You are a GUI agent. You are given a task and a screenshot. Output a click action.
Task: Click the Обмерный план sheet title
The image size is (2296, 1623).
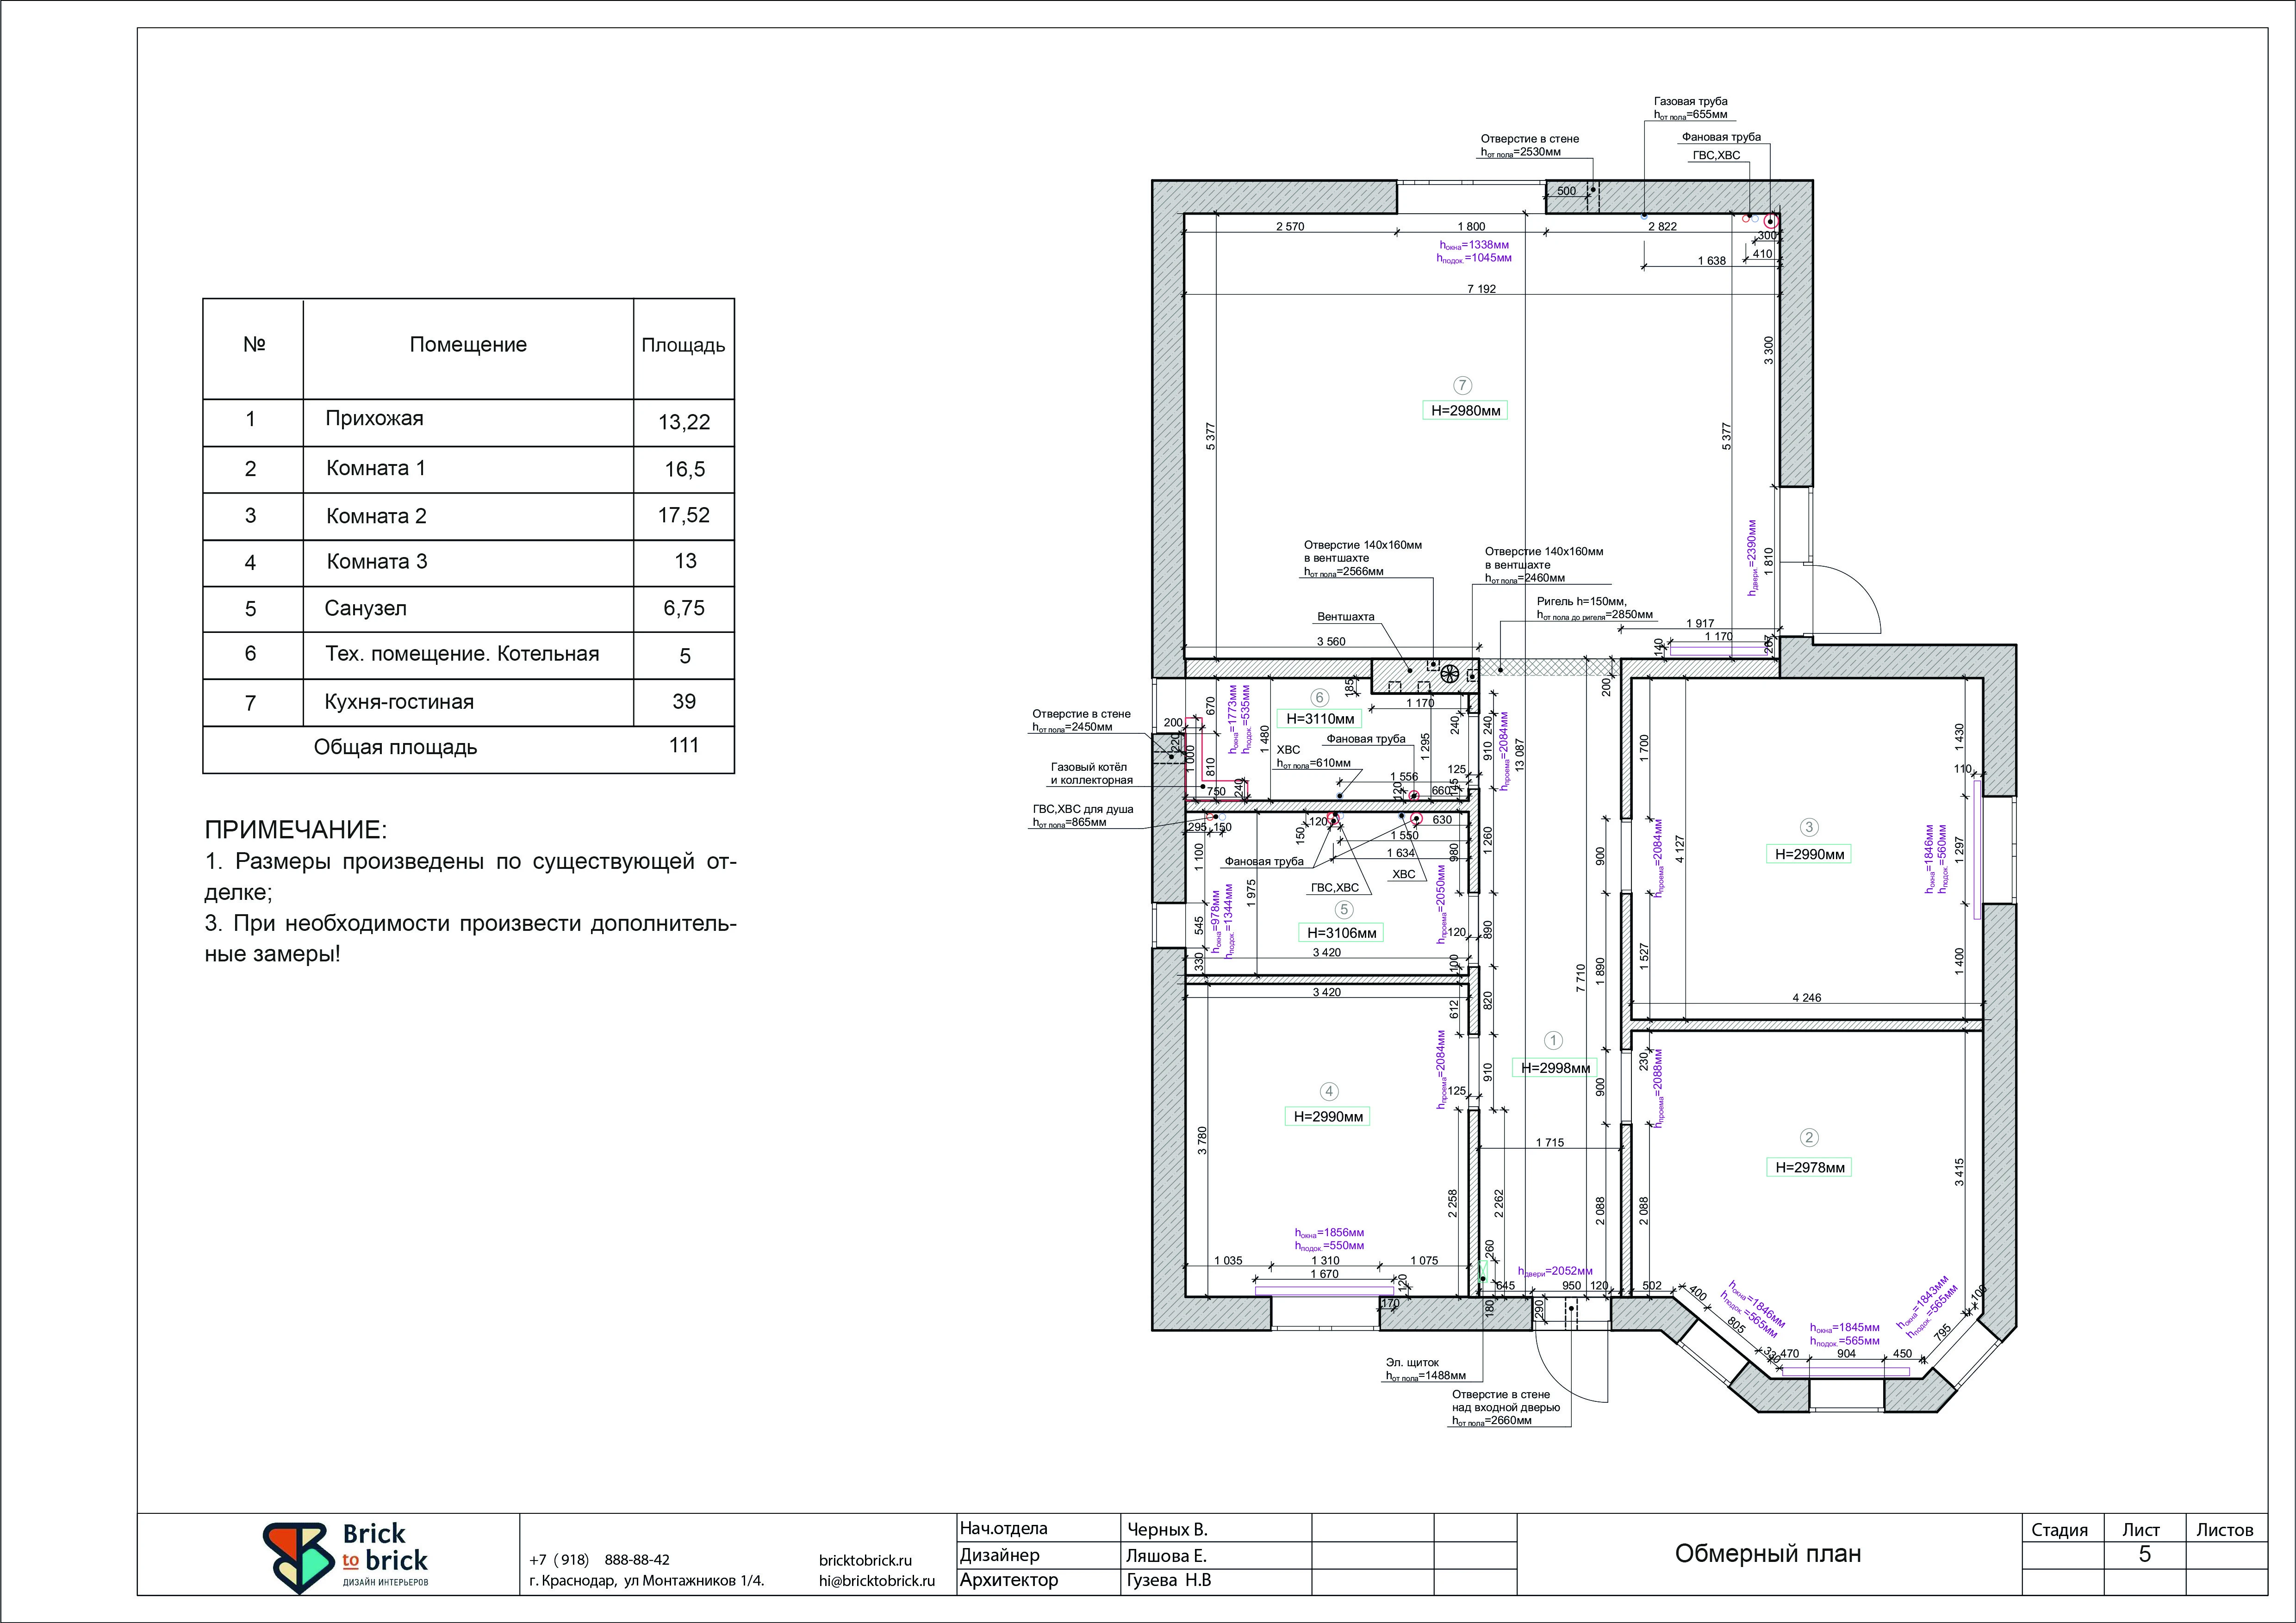[1767, 1554]
